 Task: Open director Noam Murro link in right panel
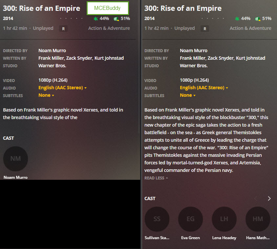(x=194, y=51)
